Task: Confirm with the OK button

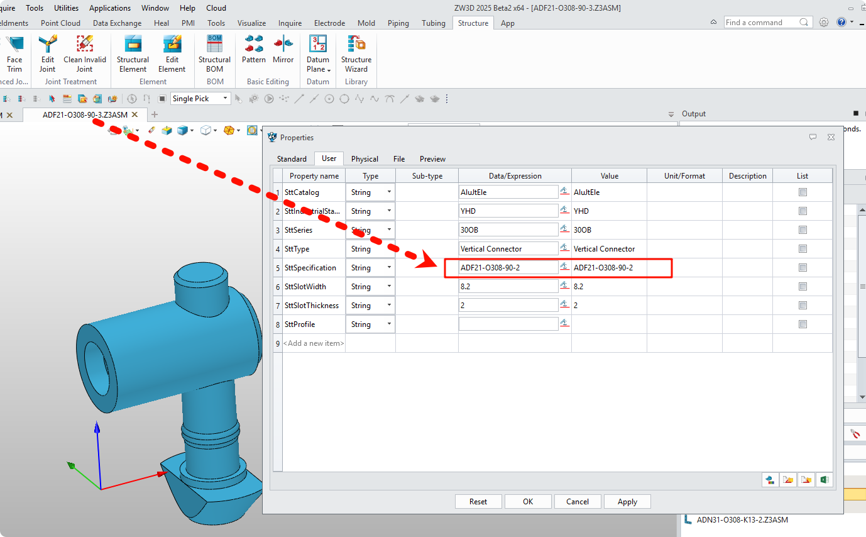Action: pos(528,501)
